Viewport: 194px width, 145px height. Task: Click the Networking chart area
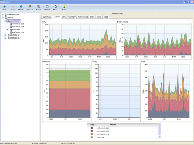[154, 41]
